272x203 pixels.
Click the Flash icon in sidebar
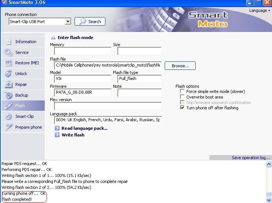(x=8, y=106)
